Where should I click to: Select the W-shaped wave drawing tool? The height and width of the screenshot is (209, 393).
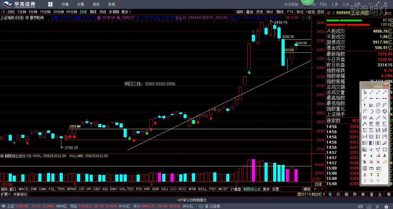(x=365, y=118)
